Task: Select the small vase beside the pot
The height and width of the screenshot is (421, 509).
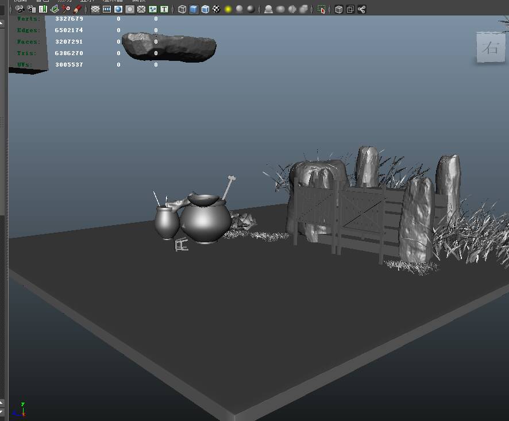Action: (167, 223)
